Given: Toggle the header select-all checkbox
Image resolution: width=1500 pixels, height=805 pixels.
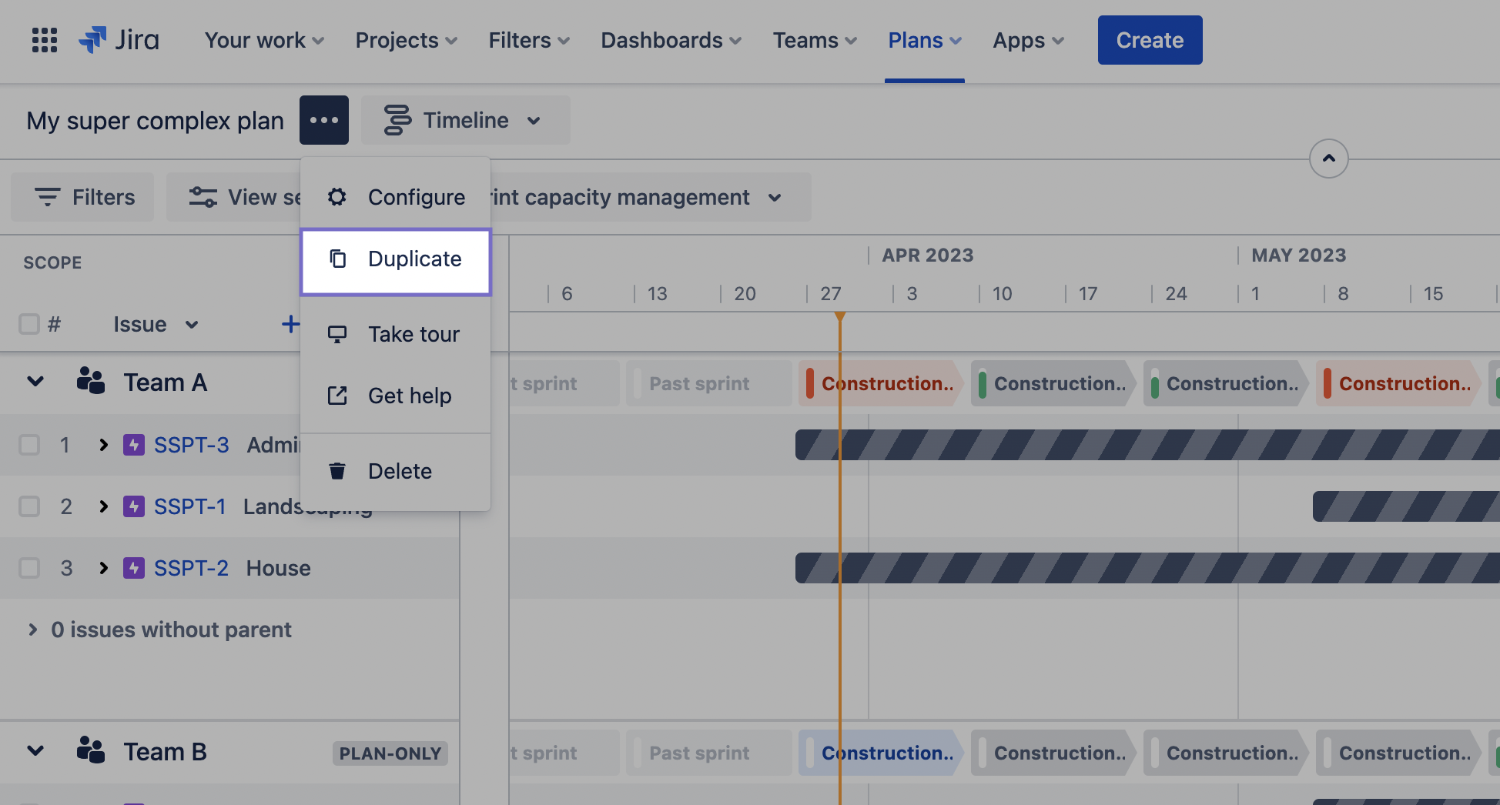Looking at the screenshot, I should 29,324.
